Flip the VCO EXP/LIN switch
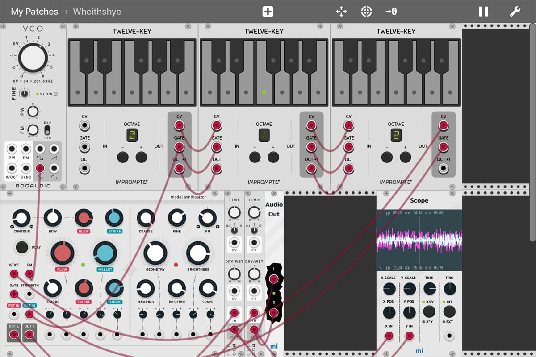536x357 pixels. [47, 130]
